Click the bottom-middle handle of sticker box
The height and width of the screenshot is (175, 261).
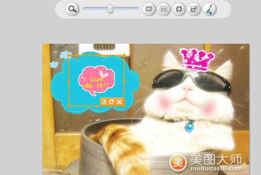(96, 106)
